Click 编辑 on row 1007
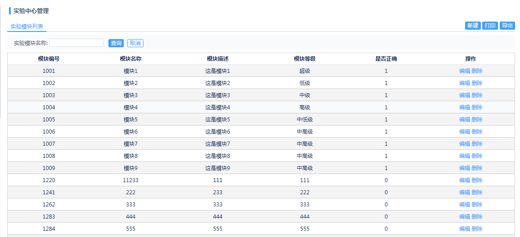The width and height of the screenshot is (520, 237). point(464,144)
